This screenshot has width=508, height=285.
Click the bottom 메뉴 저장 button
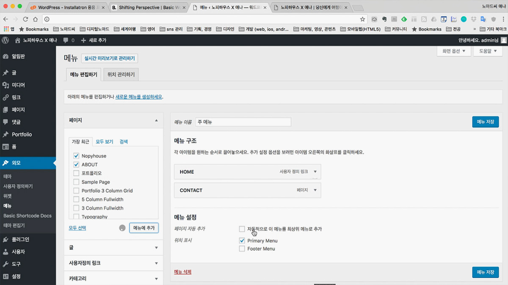click(486, 272)
